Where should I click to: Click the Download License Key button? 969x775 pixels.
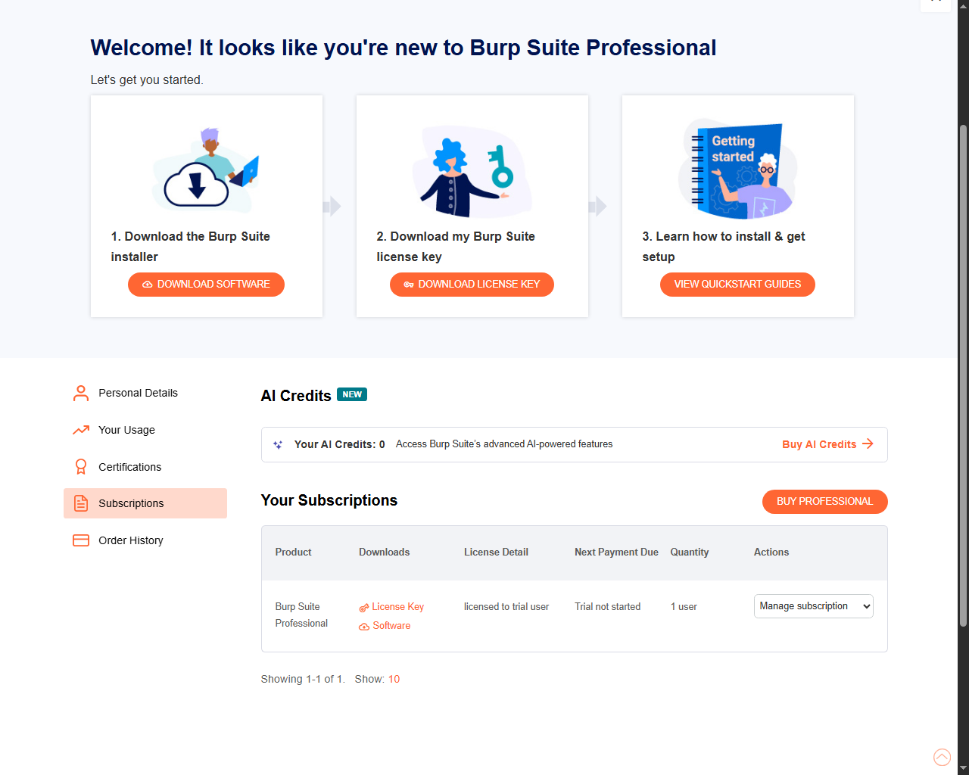coord(472,285)
